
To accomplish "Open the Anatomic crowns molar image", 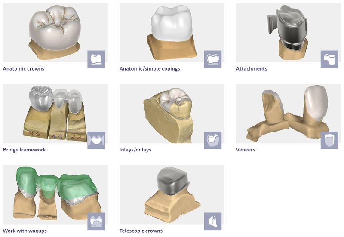I will 55,33.
